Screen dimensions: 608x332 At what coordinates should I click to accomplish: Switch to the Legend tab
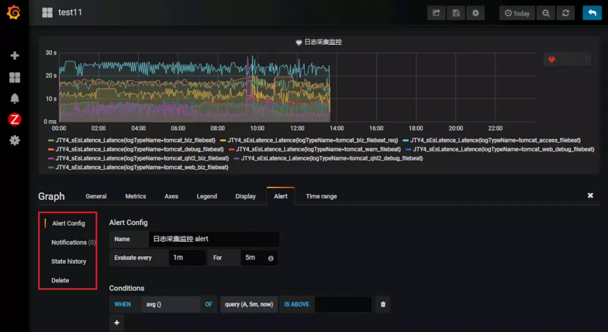point(207,196)
